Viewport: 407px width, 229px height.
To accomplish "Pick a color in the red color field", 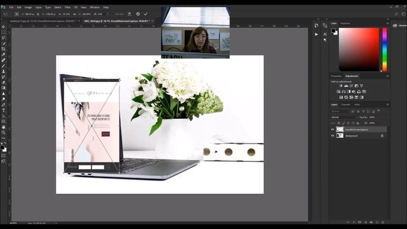I will [x=359, y=50].
